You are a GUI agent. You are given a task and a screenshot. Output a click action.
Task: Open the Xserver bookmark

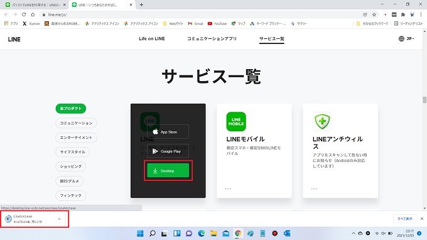click(x=31, y=24)
